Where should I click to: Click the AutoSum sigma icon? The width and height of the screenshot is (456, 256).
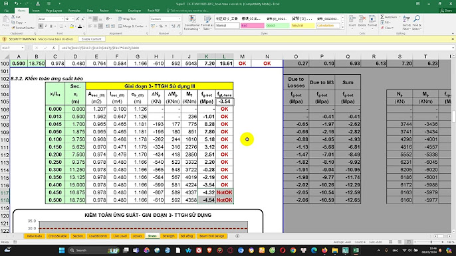coord(382,17)
